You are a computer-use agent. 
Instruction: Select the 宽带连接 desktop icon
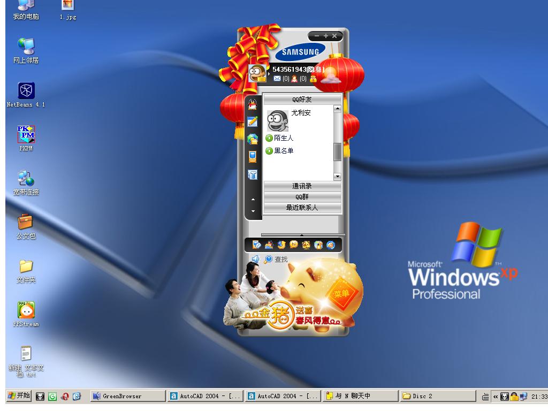click(x=26, y=182)
